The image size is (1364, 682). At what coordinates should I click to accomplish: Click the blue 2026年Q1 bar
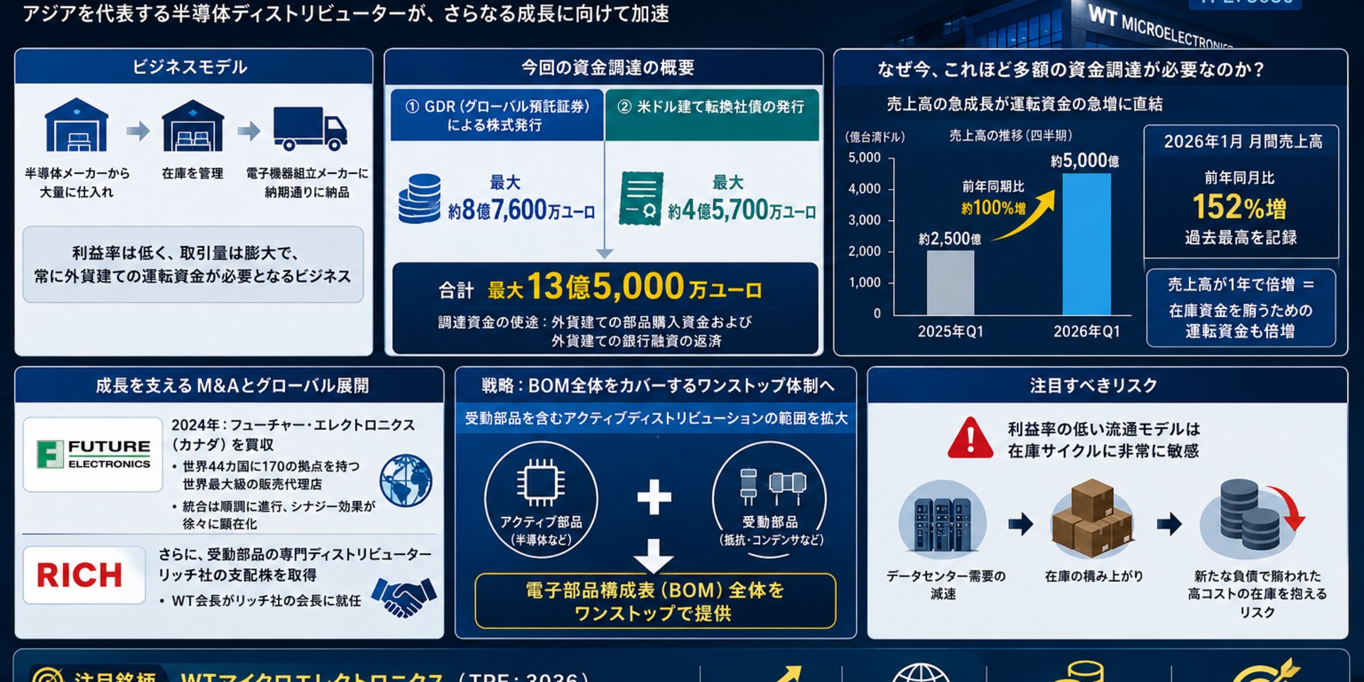(x=1086, y=244)
